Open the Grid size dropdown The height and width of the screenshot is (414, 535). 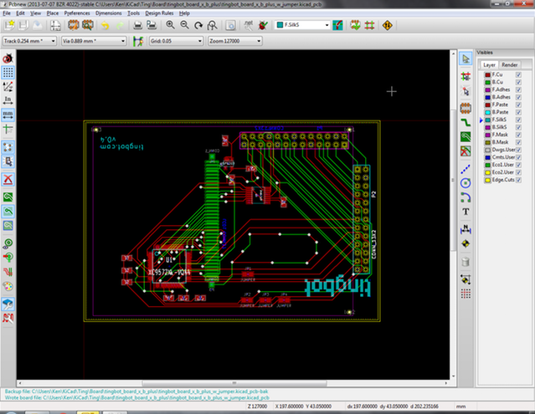coord(177,41)
